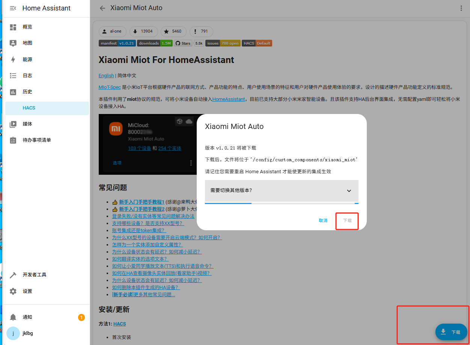This screenshot has width=470, height=345.
Task: Click the HACS Default badge
Action: point(257,43)
